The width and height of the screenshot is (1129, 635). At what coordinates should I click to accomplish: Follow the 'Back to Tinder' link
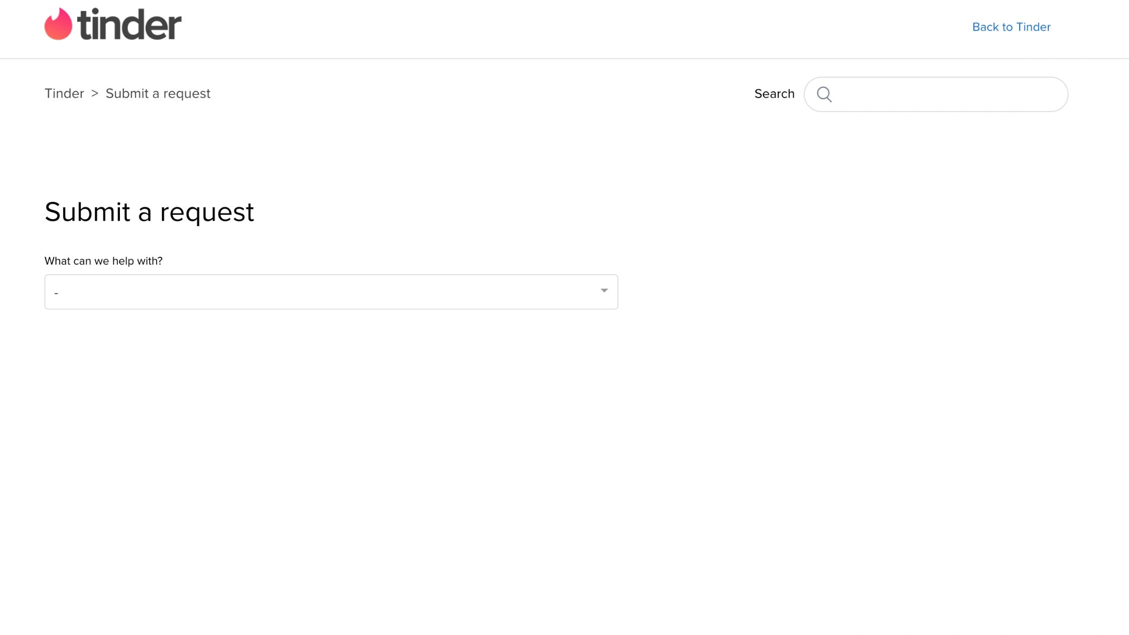click(1011, 27)
